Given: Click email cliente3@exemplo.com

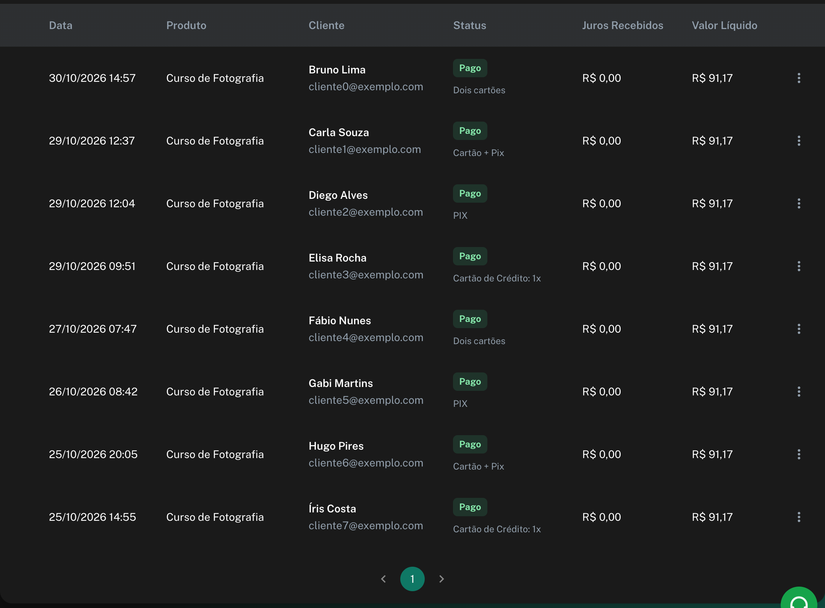Looking at the screenshot, I should [366, 275].
